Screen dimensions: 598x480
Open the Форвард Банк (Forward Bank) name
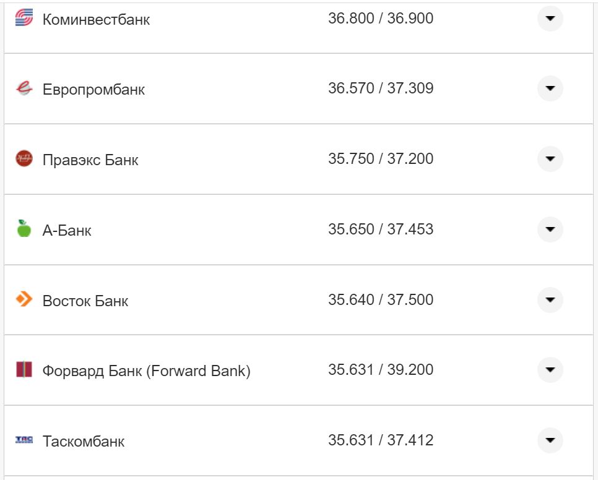(146, 371)
